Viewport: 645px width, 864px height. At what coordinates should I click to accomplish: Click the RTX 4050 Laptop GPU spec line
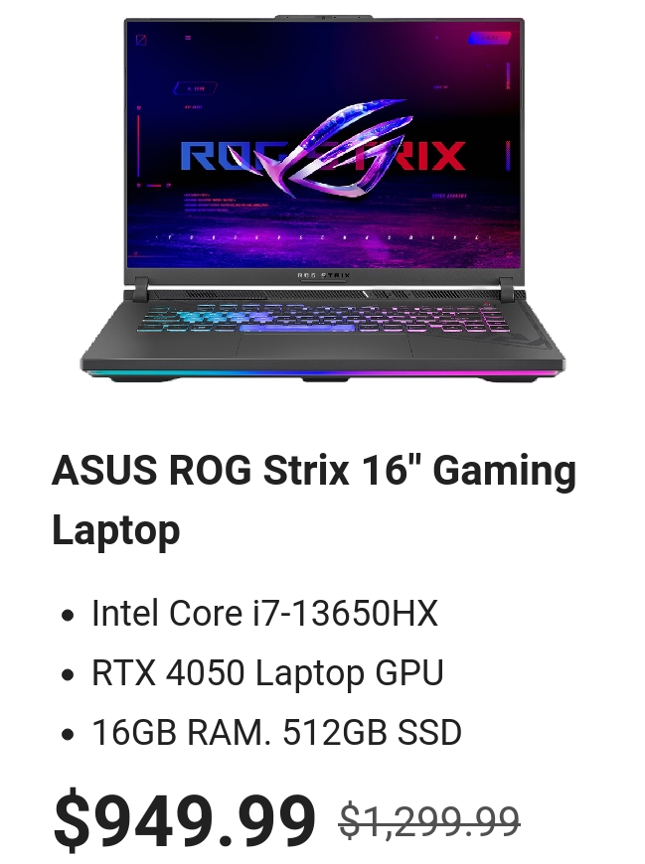click(267, 672)
